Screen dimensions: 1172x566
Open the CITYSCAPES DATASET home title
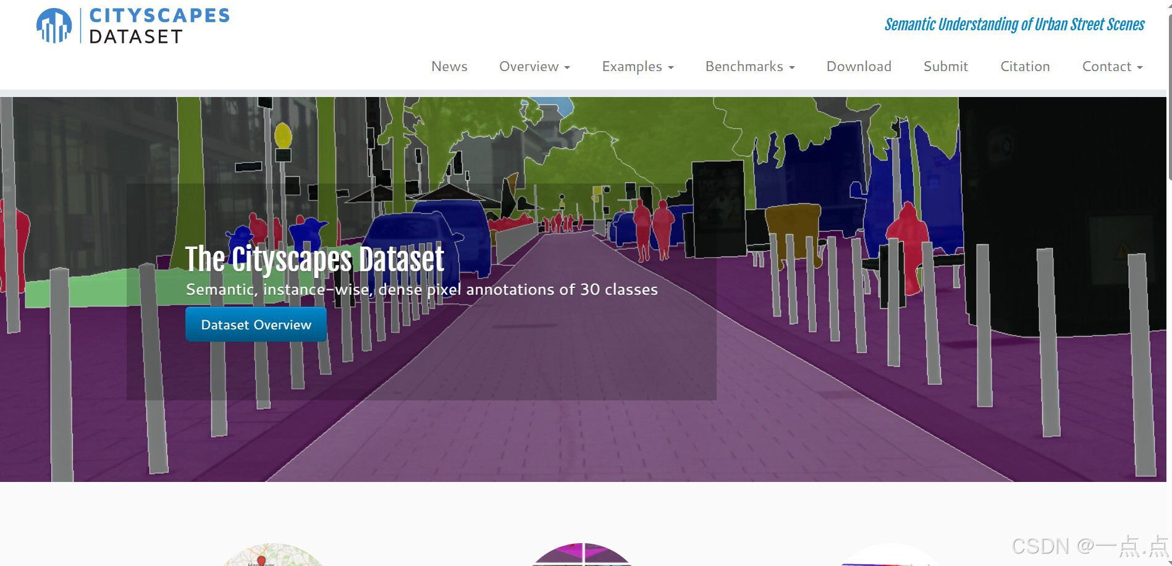pos(159,26)
